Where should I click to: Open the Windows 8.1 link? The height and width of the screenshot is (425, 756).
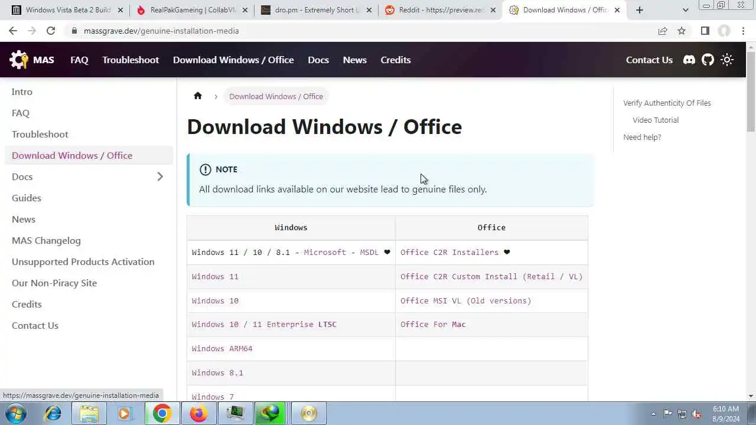coord(217,372)
